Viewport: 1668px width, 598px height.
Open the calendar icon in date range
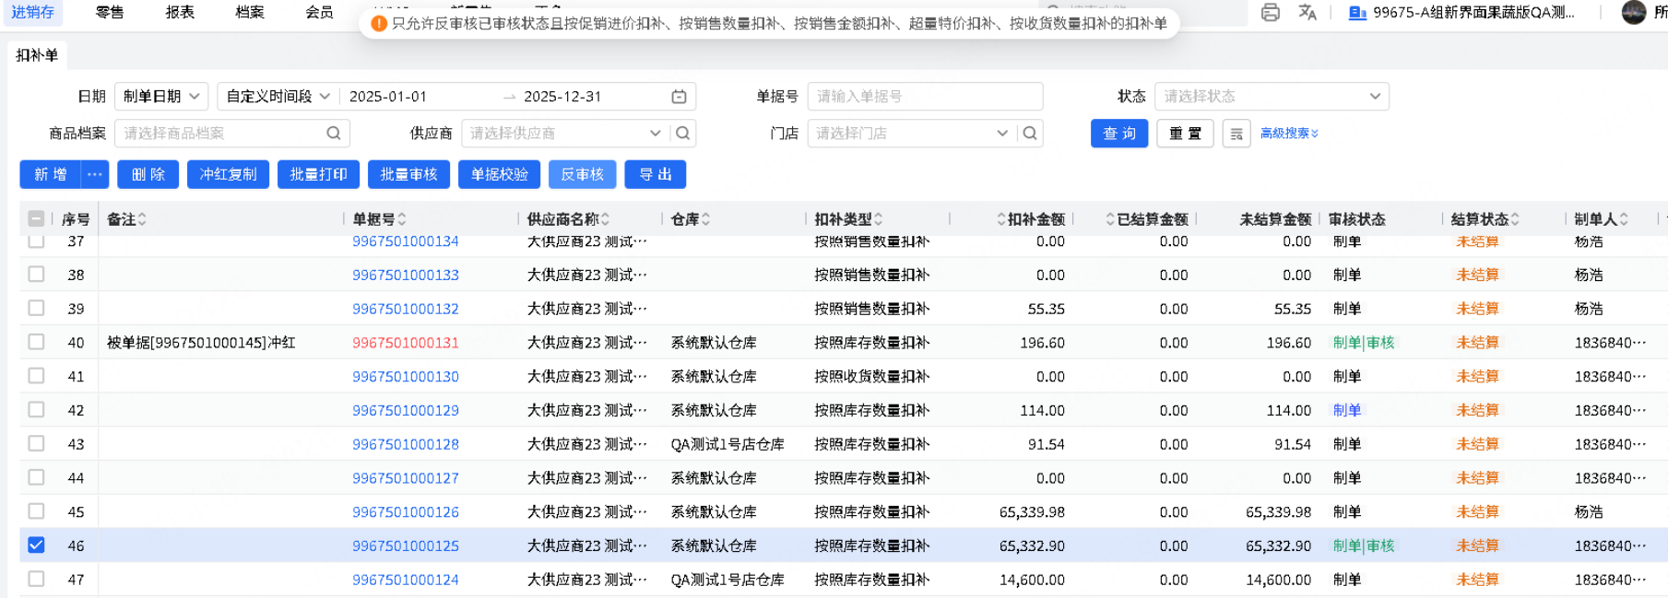[x=679, y=97]
